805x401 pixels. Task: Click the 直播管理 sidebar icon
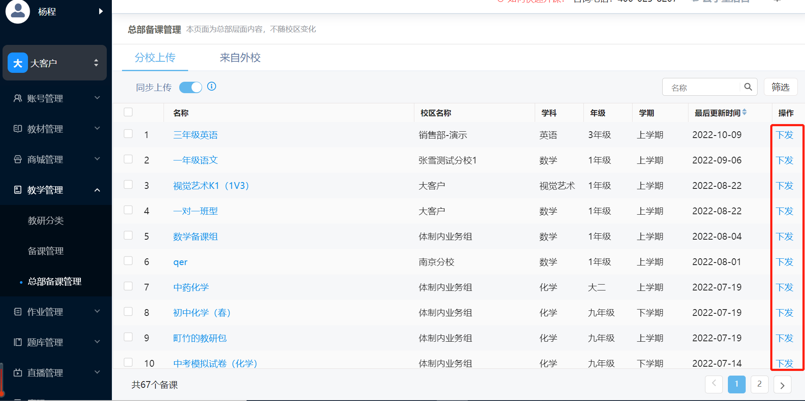18,373
